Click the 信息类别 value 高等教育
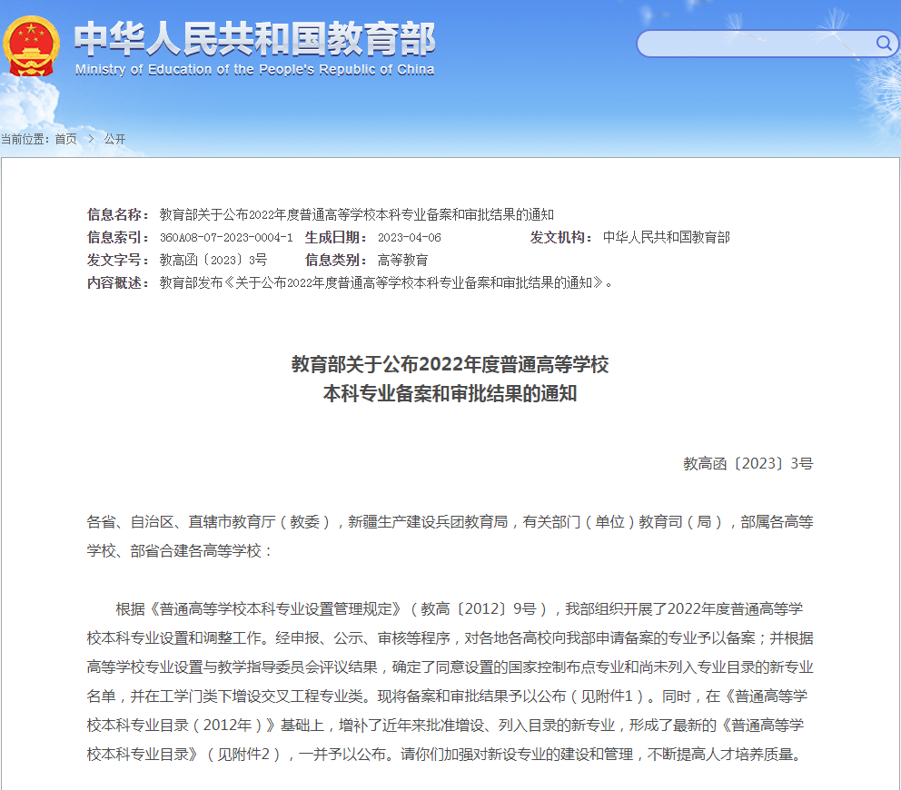Screen dimensions: 901x790 (x=402, y=260)
